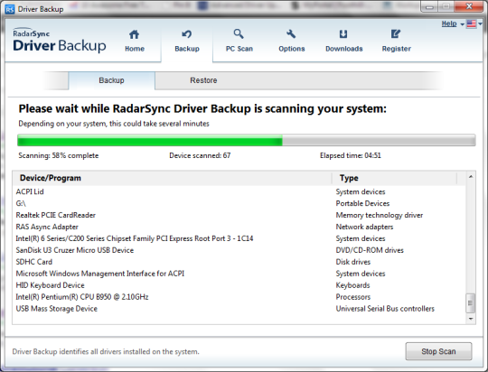Select the G:\ device row
488x372 pixels.
coord(239,204)
